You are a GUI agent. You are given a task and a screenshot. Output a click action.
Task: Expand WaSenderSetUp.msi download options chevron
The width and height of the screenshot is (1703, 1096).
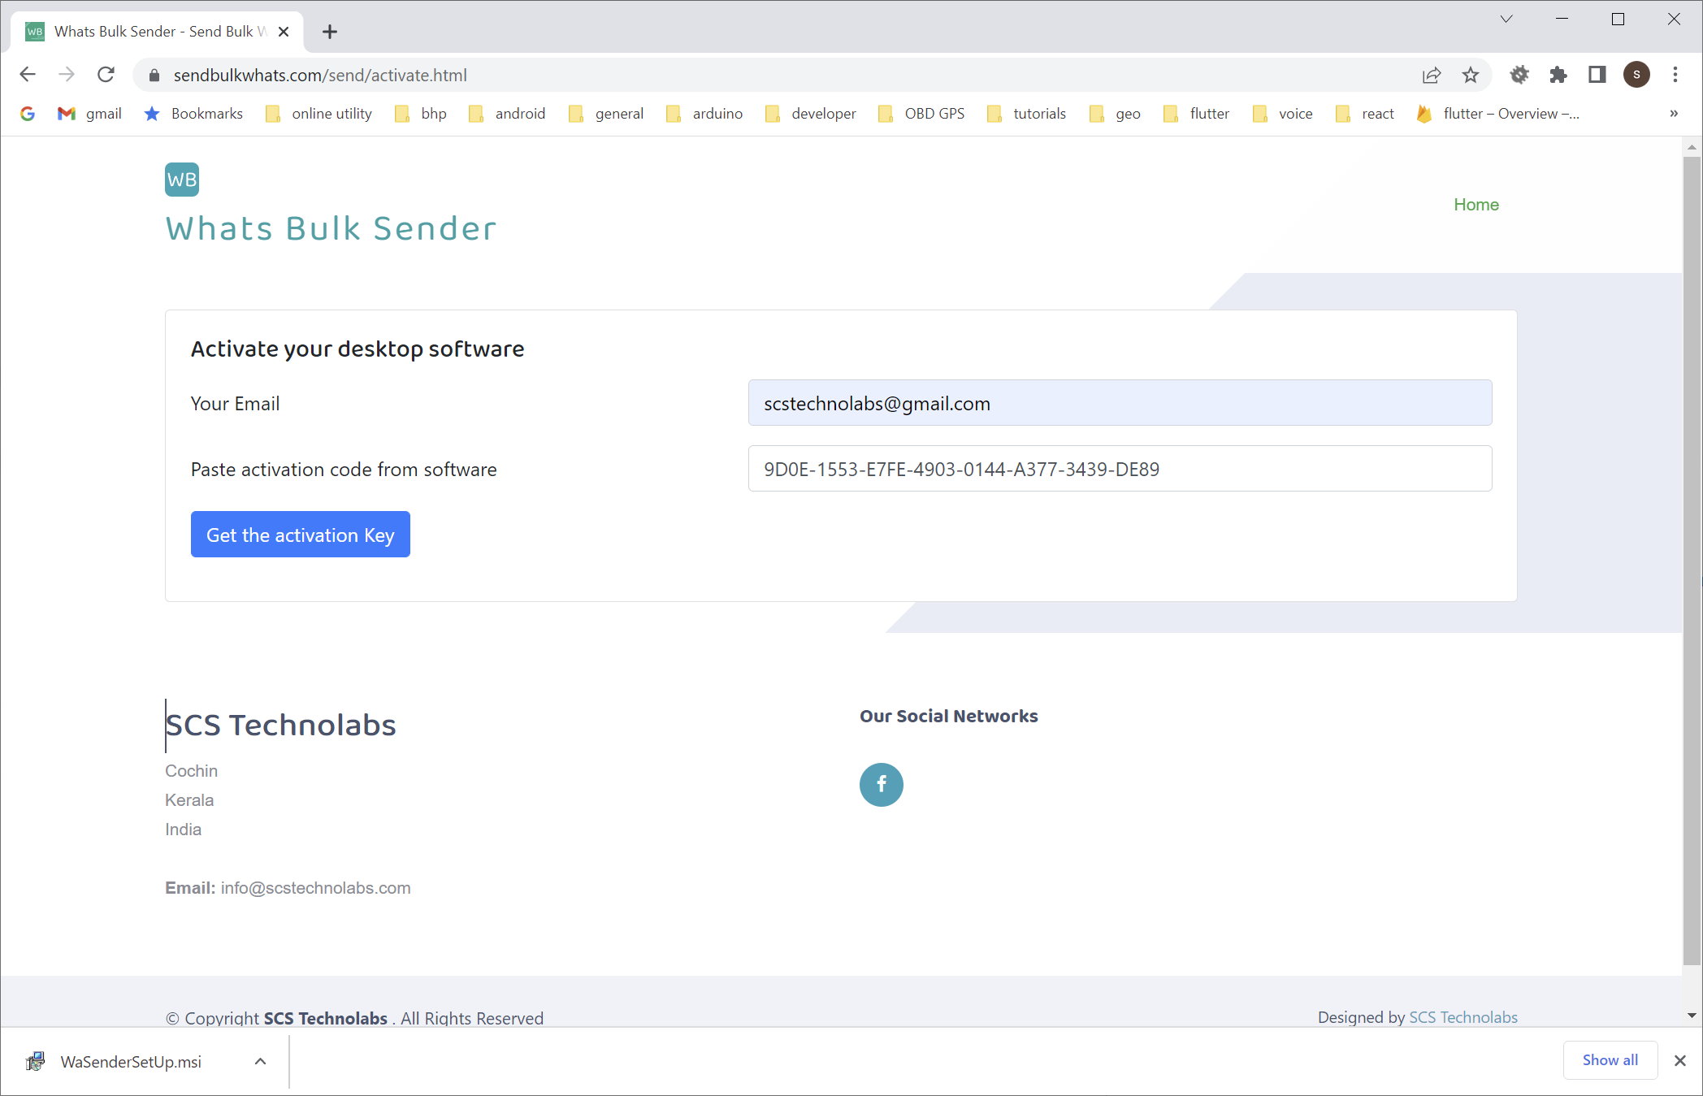click(260, 1061)
